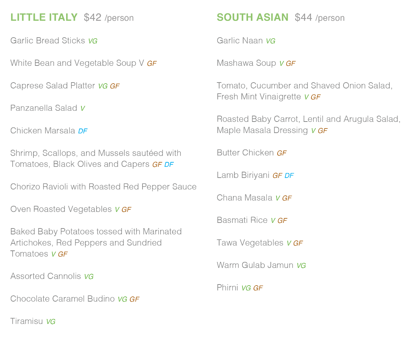Click the GF tag beside Butter Chicken

(281, 153)
